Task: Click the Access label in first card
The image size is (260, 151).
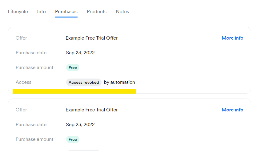Action: [23, 82]
